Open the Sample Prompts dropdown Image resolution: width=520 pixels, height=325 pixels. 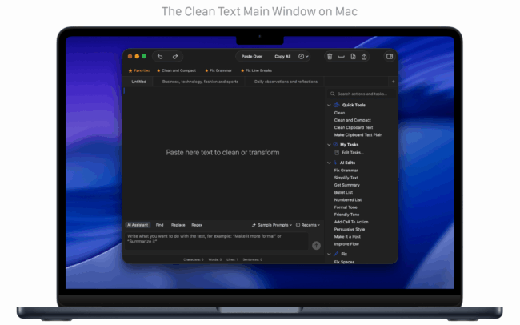tap(271, 225)
